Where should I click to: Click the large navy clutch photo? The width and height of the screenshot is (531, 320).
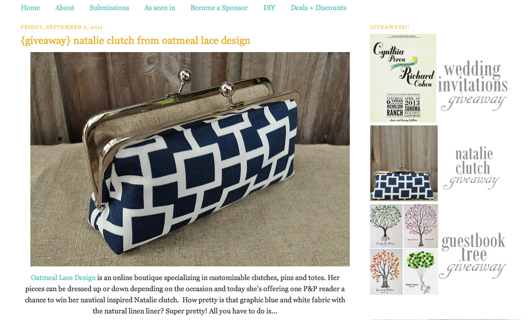coord(190,159)
